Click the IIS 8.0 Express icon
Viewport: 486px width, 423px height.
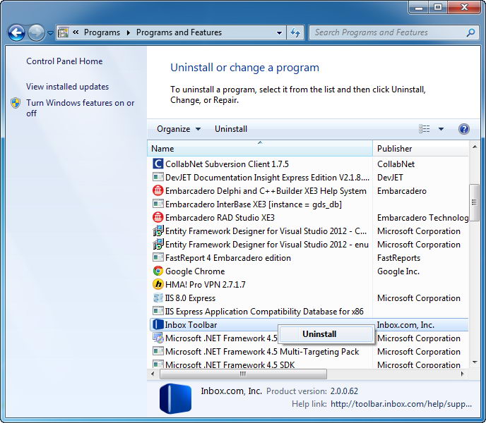[x=158, y=298]
